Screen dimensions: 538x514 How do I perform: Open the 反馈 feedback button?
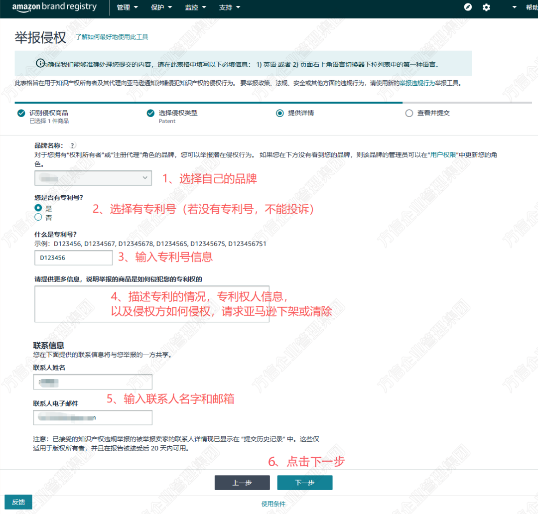(x=18, y=503)
